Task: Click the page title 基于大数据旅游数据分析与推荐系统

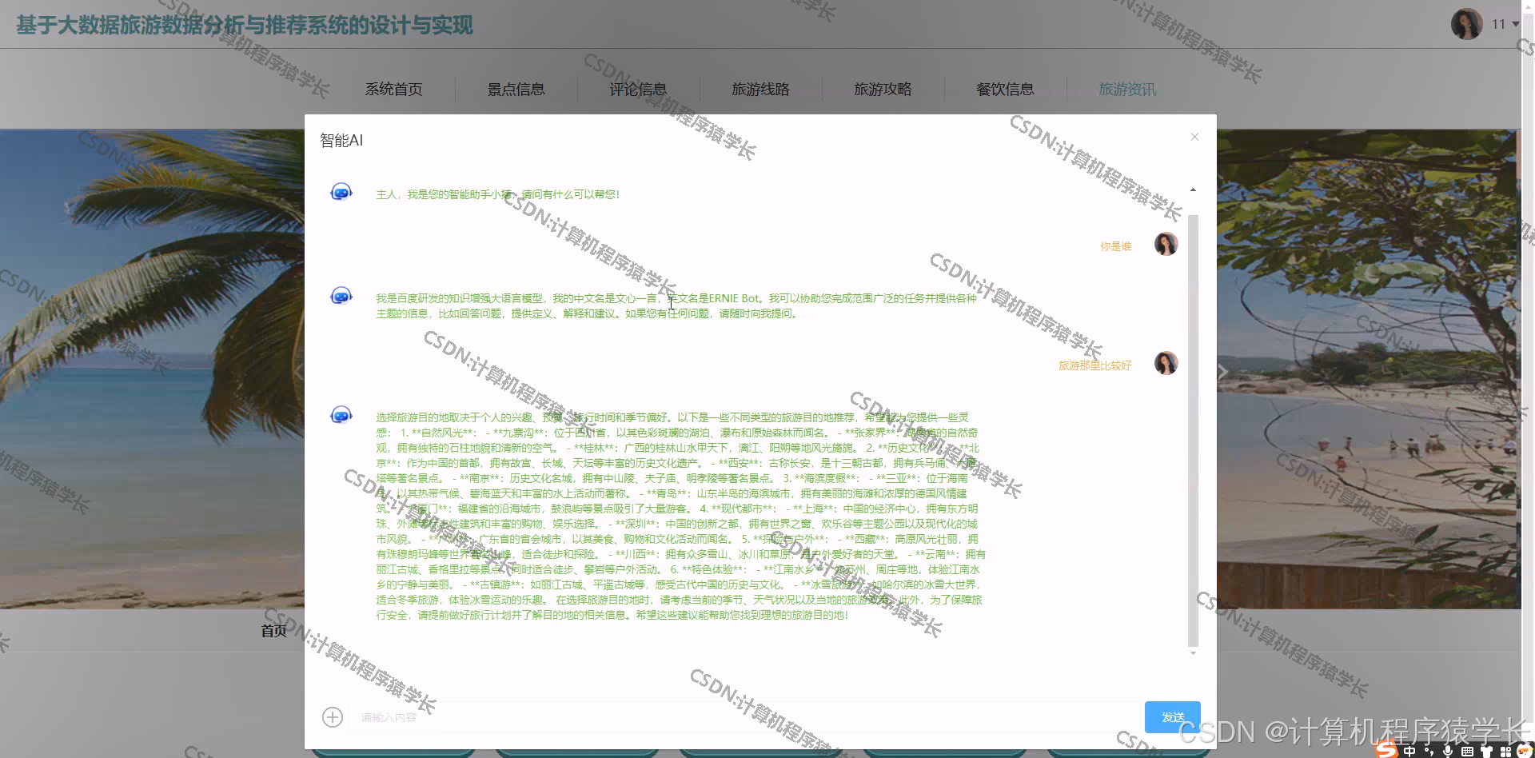Action: coord(245,25)
